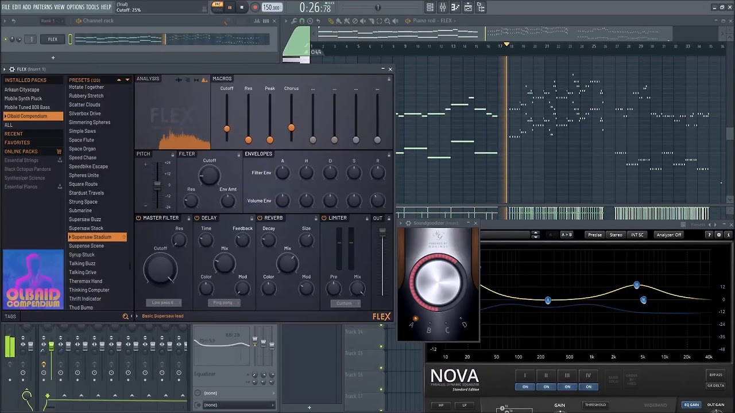The image size is (735, 413).
Task: Select Soundgoodizer mode A
Action: coord(411,325)
